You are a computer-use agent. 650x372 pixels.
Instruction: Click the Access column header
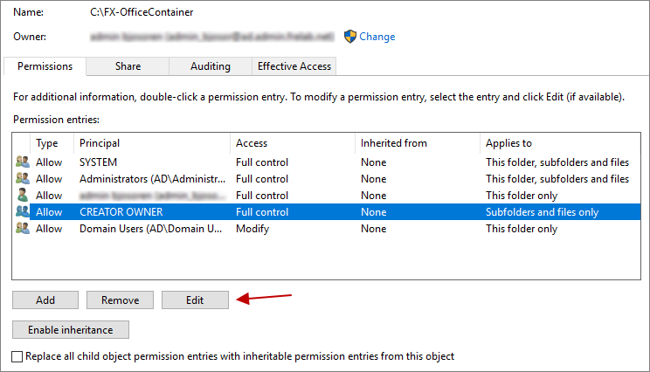[x=252, y=143]
